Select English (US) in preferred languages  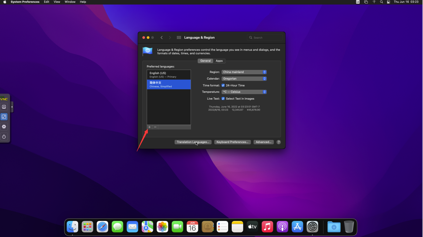click(x=169, y=75)
